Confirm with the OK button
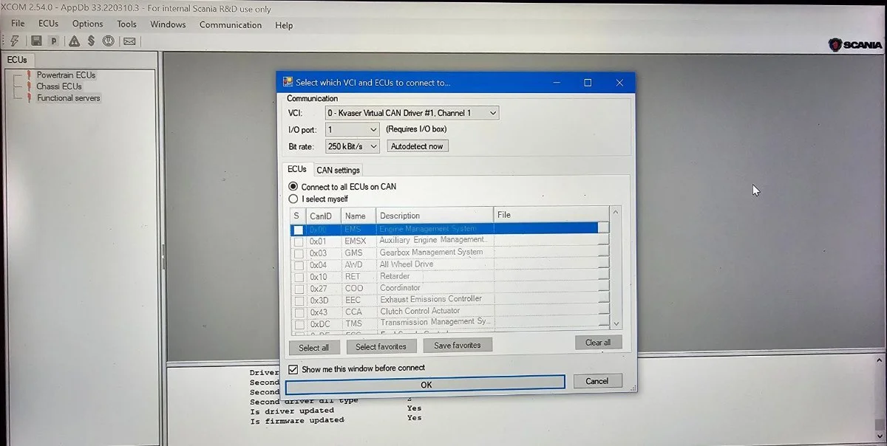 point(426,384)
